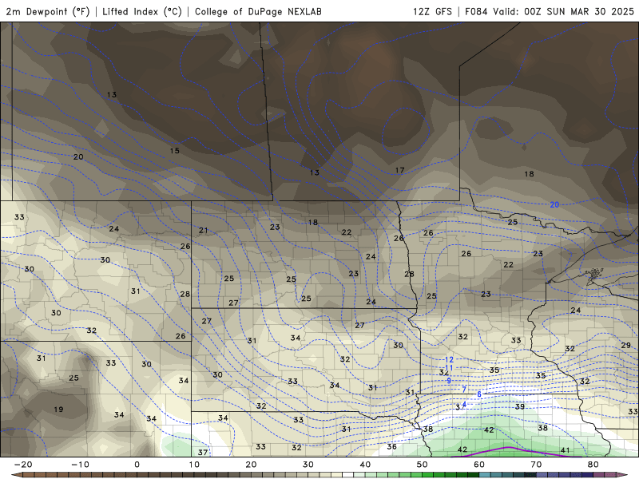
Task: Click the blue contour label '9'
Action: [x=449, y=381]
